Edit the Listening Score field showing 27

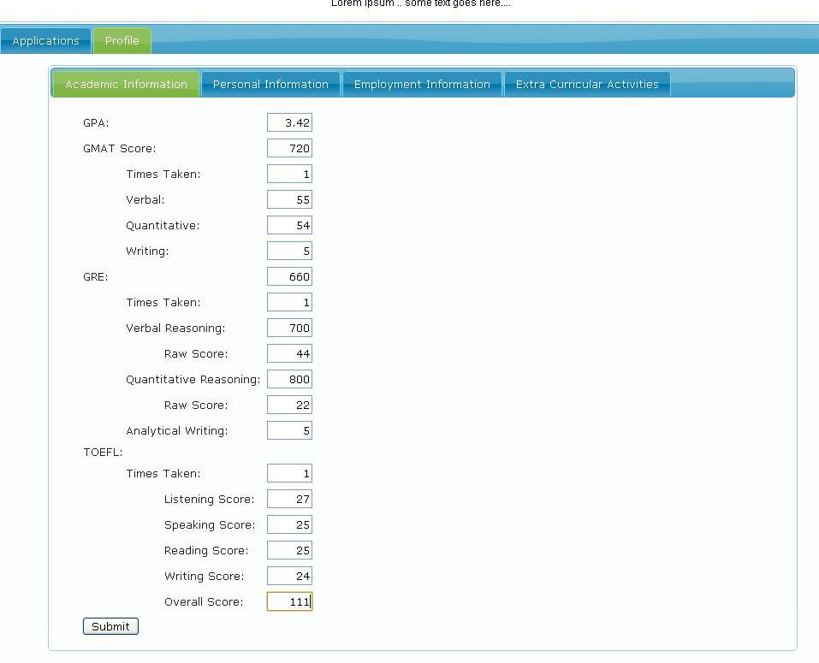289,499
